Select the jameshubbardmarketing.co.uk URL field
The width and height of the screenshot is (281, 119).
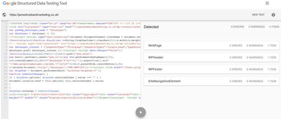[34, 15]
